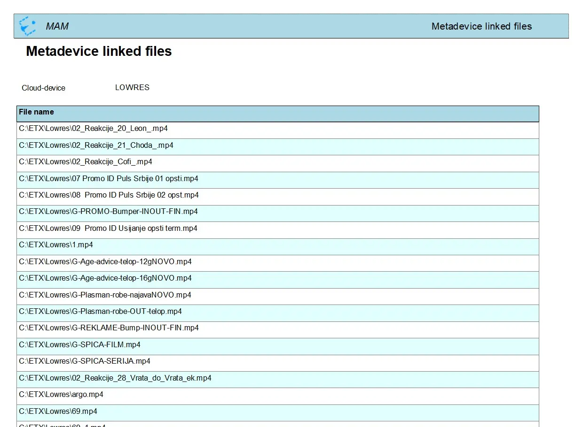
Task: Click the File name column header
Action: click(x=36, y=112)
